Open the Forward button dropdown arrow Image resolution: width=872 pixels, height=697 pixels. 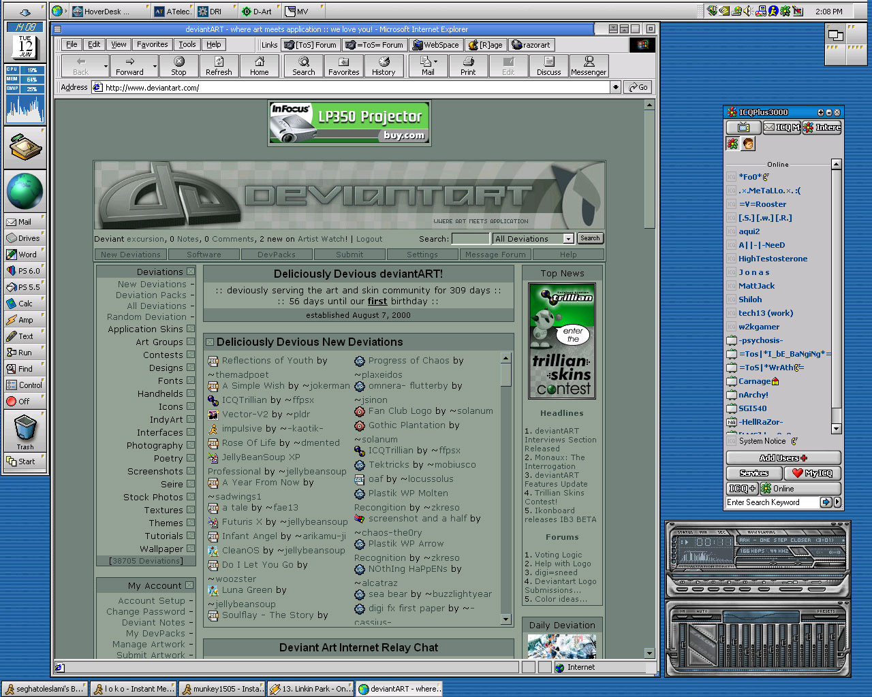[155, 66]
